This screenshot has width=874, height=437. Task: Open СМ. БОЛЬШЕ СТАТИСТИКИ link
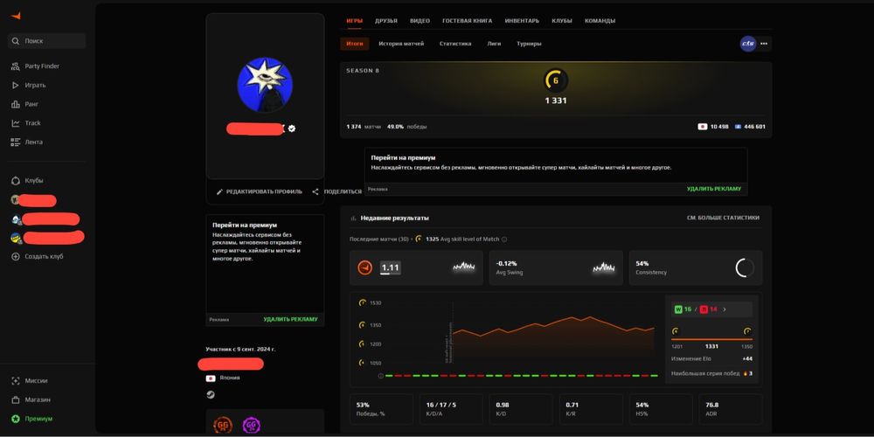click(723, 218)
